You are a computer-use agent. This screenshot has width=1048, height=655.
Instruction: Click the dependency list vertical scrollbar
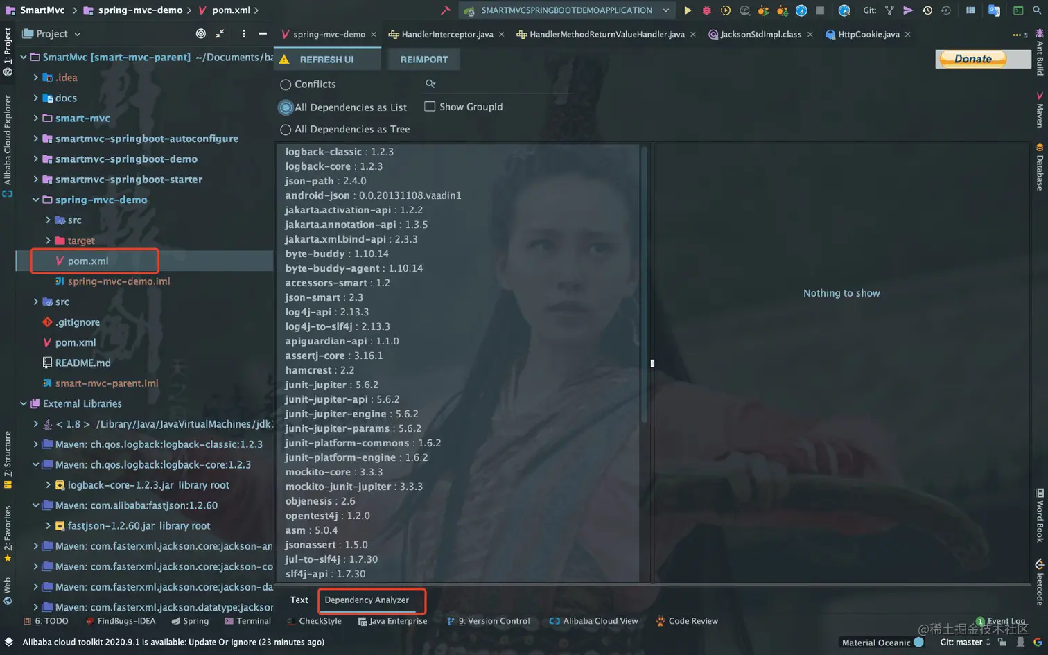[644, 284]
